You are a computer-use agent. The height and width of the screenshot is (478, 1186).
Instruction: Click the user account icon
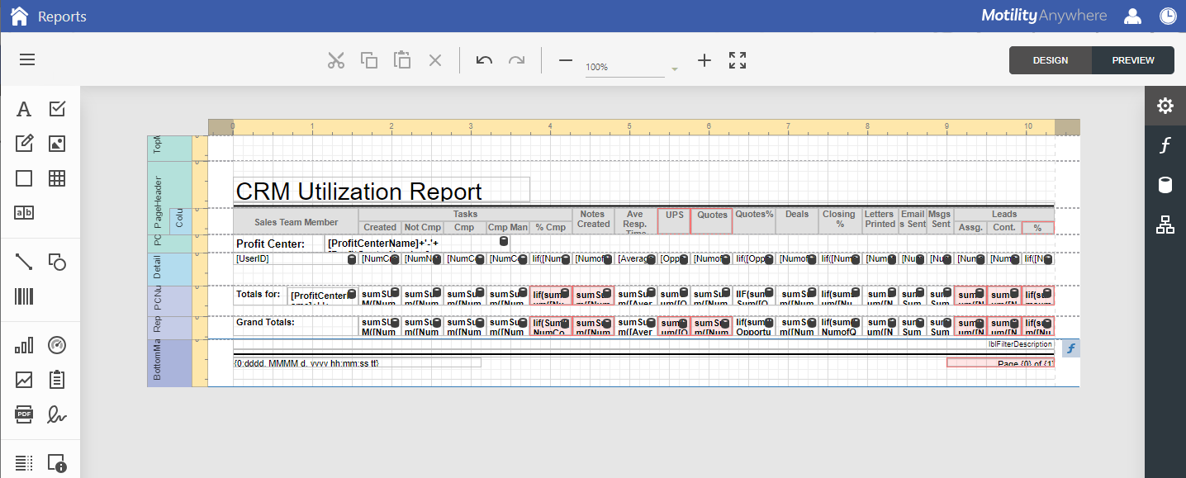[1132, 16]
